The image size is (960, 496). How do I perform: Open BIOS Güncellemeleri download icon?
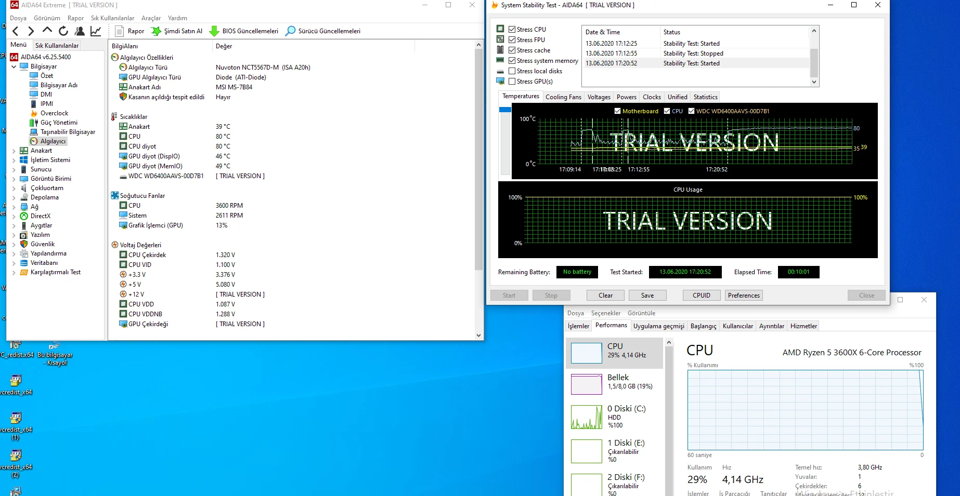[x=214, y=31]
